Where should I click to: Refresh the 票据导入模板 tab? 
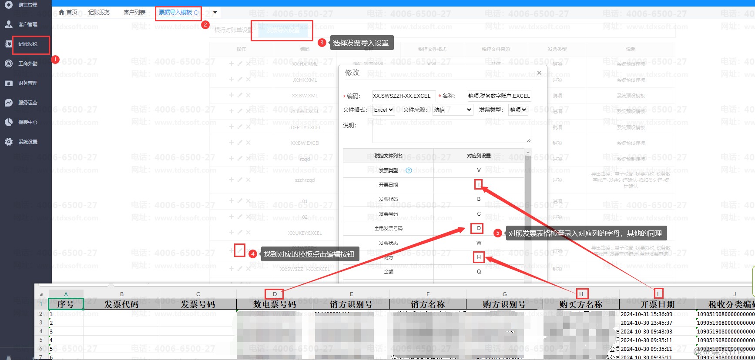[x=196, y=13]
